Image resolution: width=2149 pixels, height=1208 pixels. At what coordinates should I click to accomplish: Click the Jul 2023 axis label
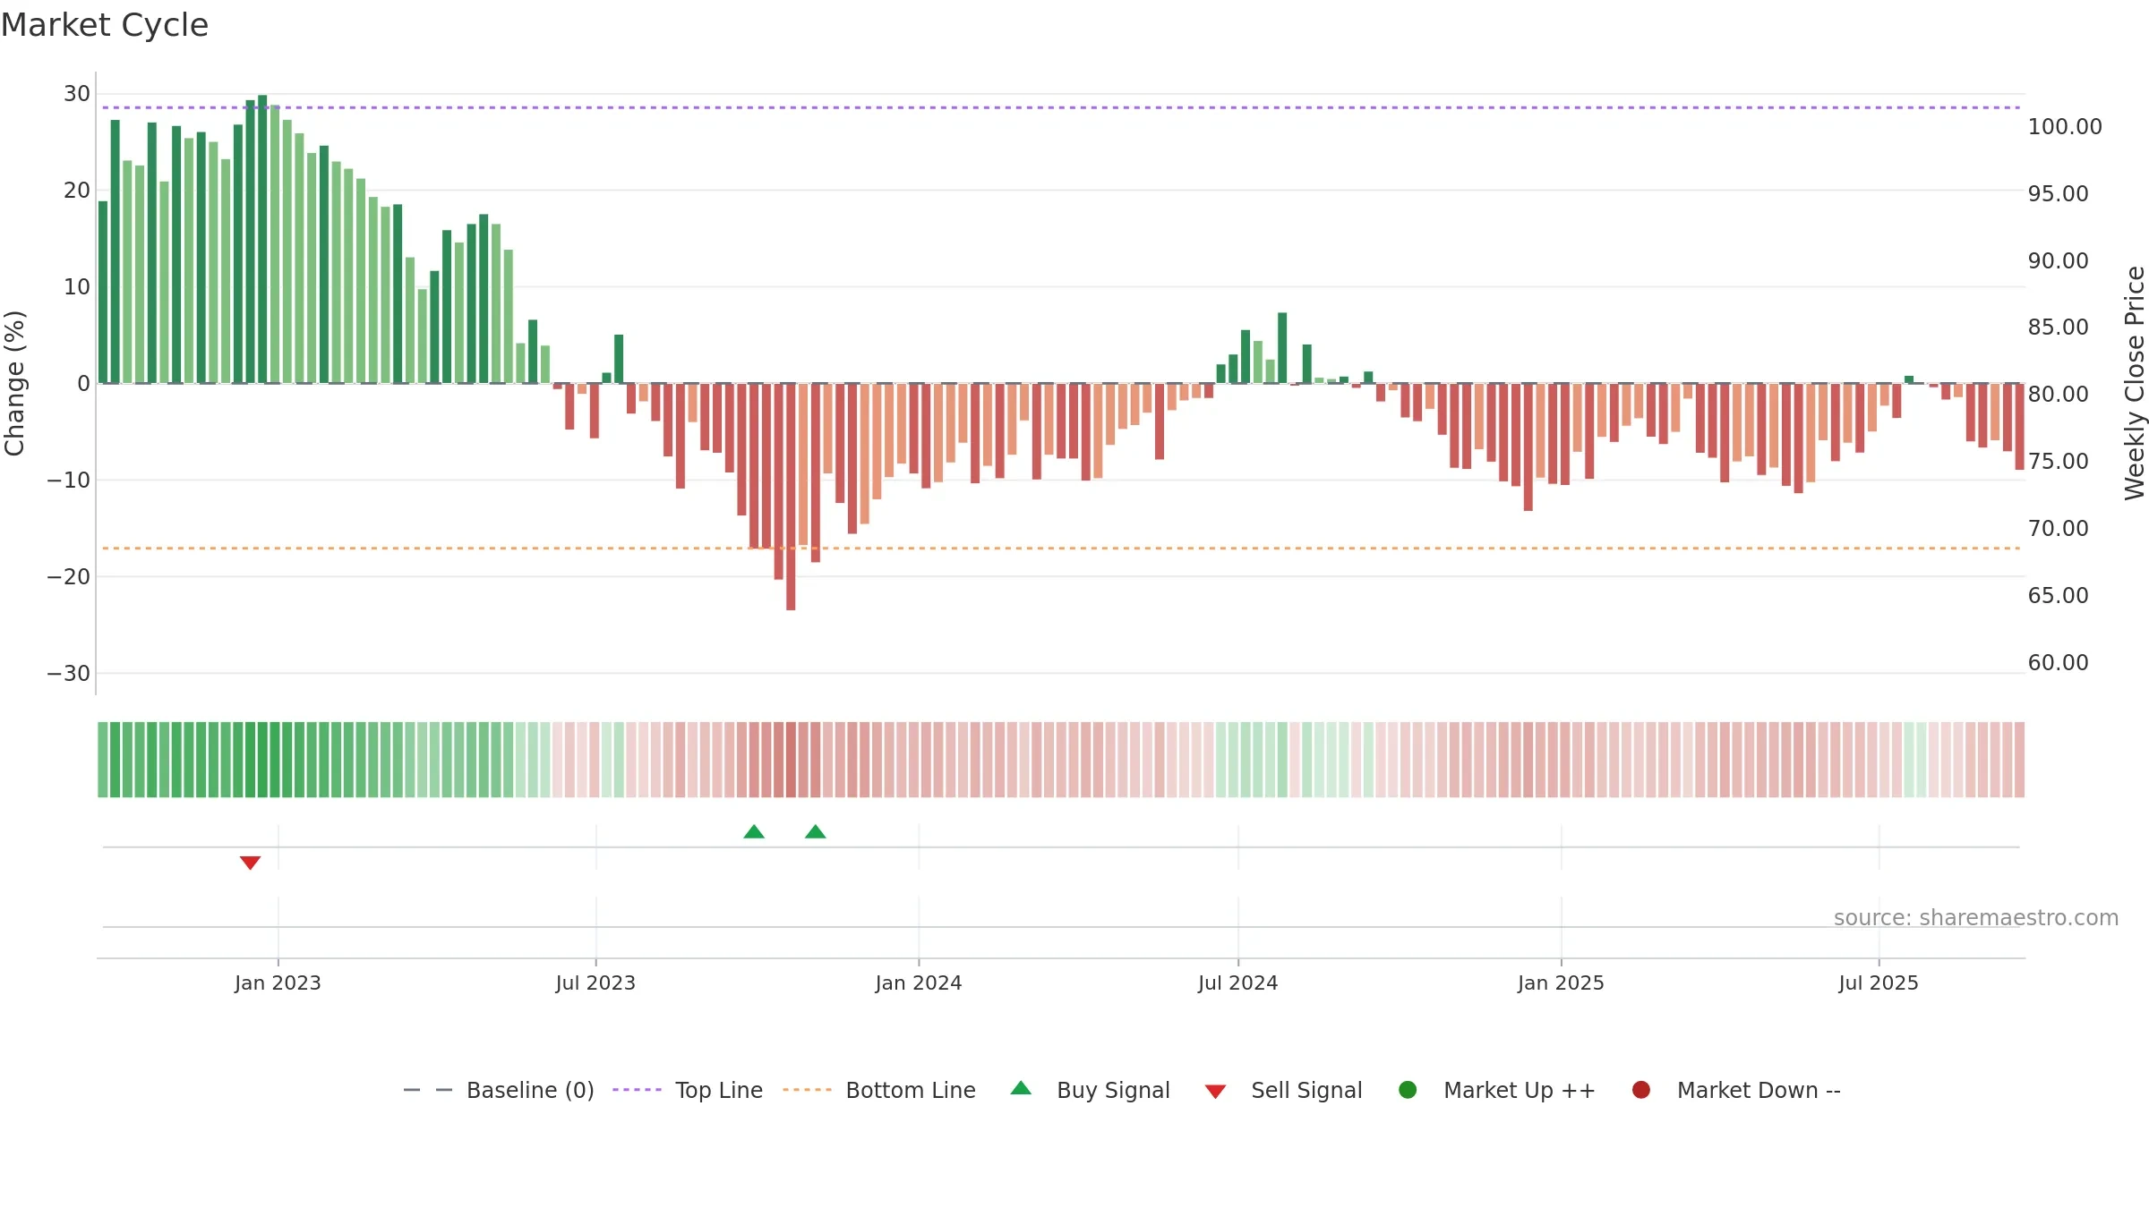595,983
